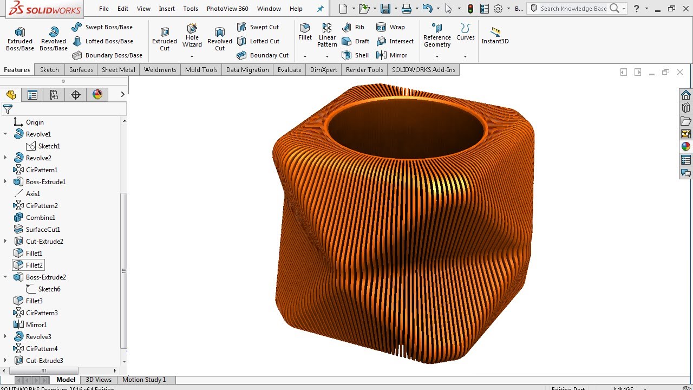Select SurfaceCut1 in the feature tree
693x390 pixels.
(x=37, y=229)
